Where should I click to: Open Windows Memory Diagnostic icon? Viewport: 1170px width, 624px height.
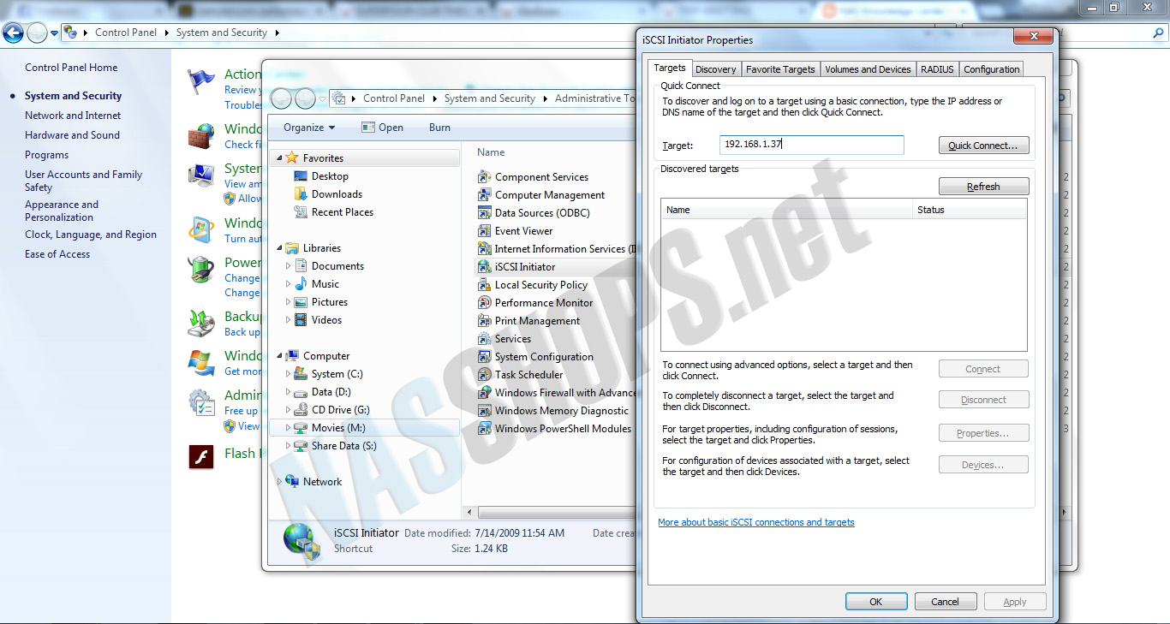click(x=486, y=411)
